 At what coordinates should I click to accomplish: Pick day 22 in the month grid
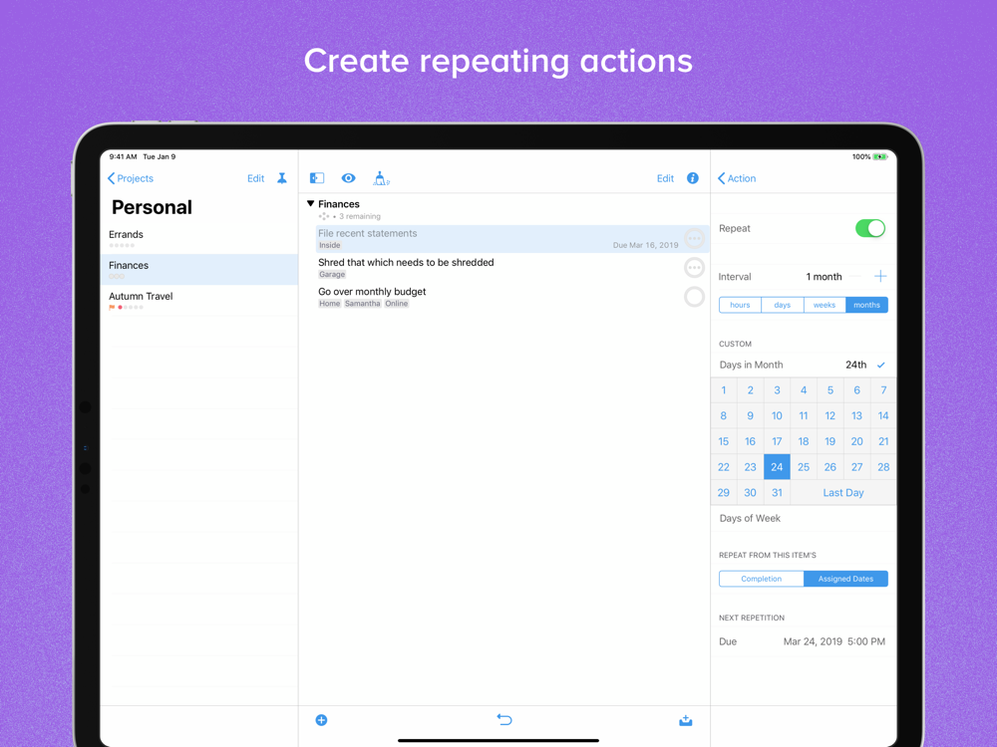[x=724, y=467]
